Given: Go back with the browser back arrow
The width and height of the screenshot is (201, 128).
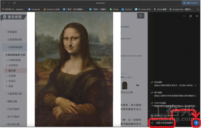Looking at the screenshot, I should coord(3,3).
